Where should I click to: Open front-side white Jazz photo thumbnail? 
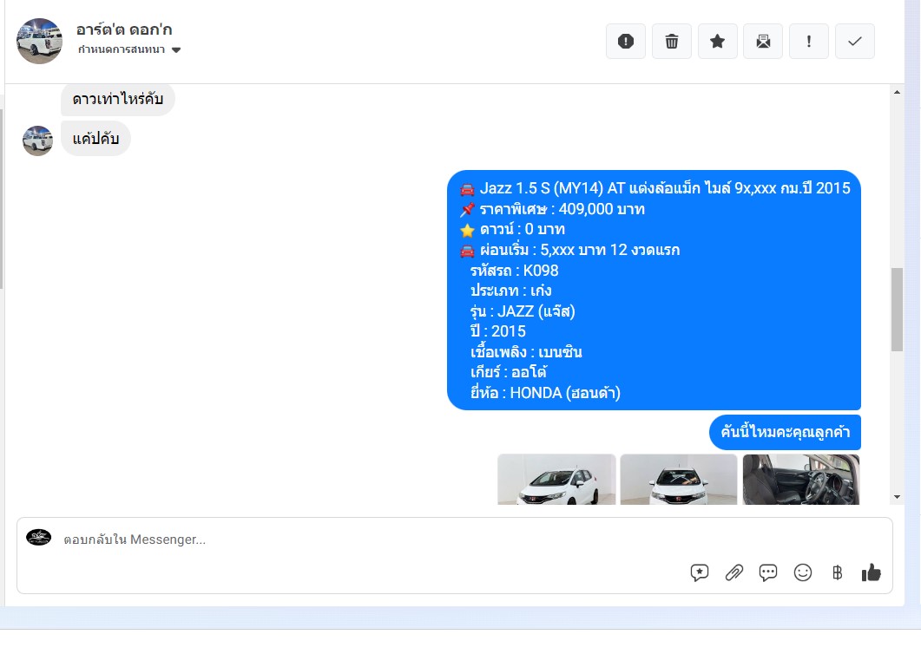tap(556, 480)
